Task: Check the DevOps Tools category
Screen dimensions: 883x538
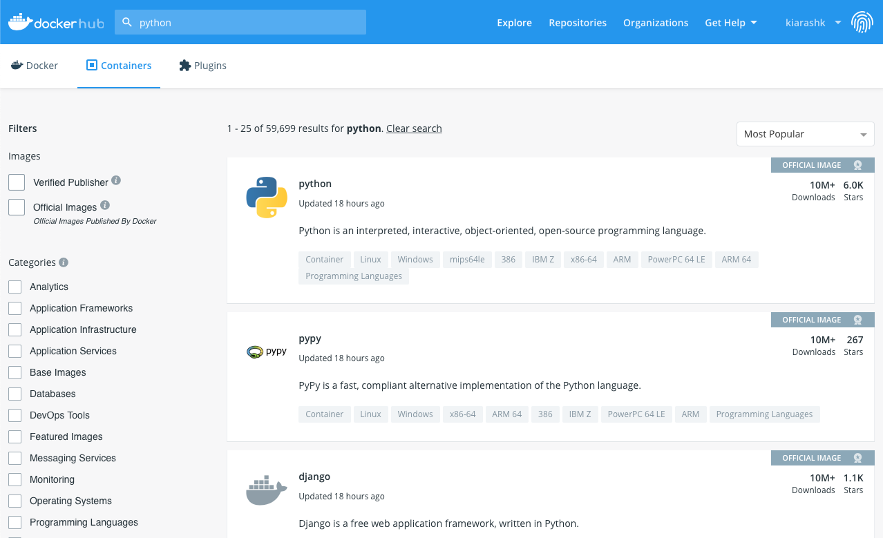Action: pos(15,415)
